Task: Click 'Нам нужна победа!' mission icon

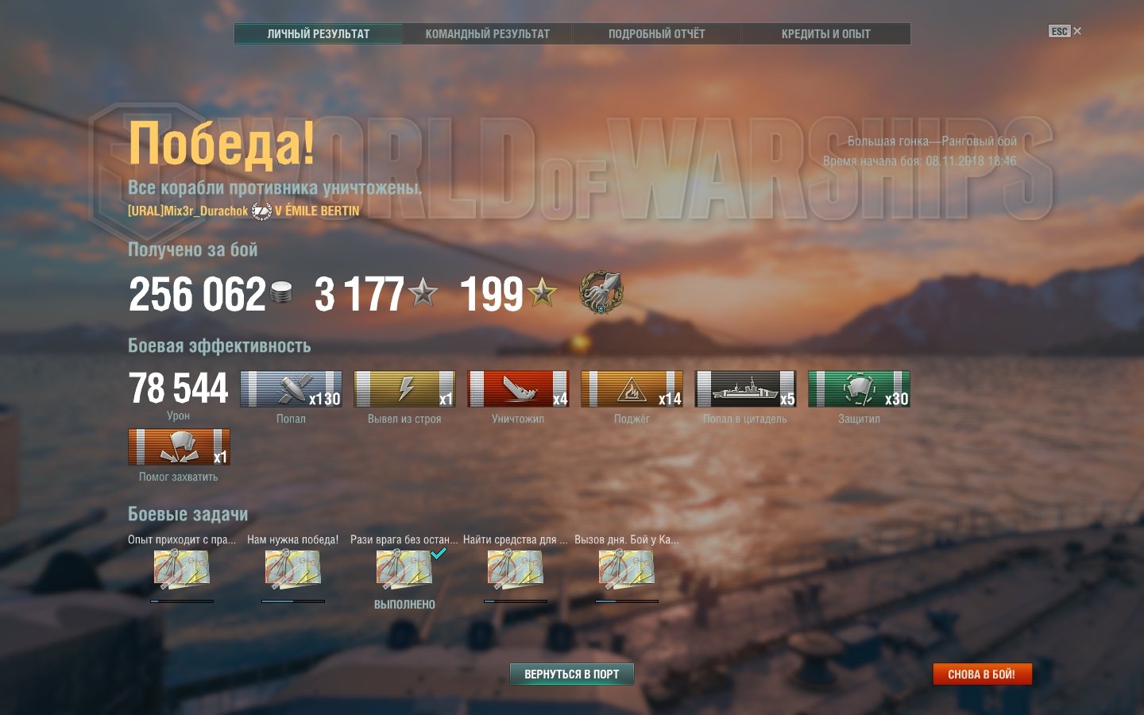Action: tap(293, 569)
